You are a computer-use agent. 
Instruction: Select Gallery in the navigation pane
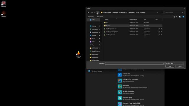click(x=93, y=20)
